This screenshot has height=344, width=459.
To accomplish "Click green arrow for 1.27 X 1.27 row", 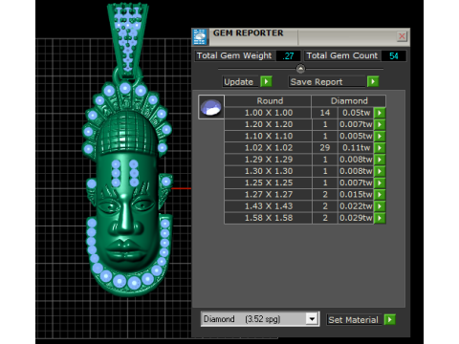I will [380, 195].
